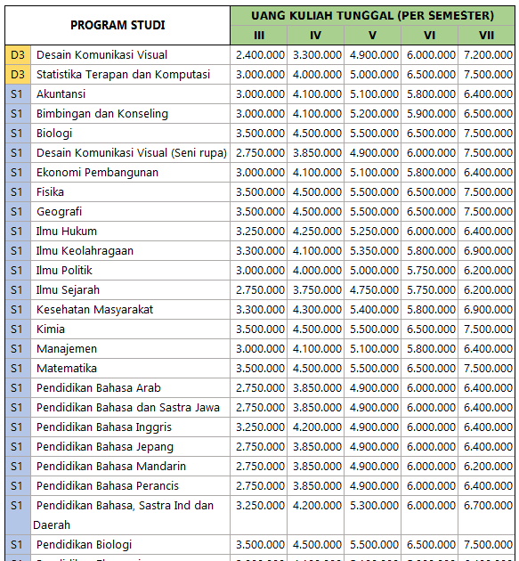Click column header V
The height and width of the screenshot is (561, 519).
tap(372, 35)
